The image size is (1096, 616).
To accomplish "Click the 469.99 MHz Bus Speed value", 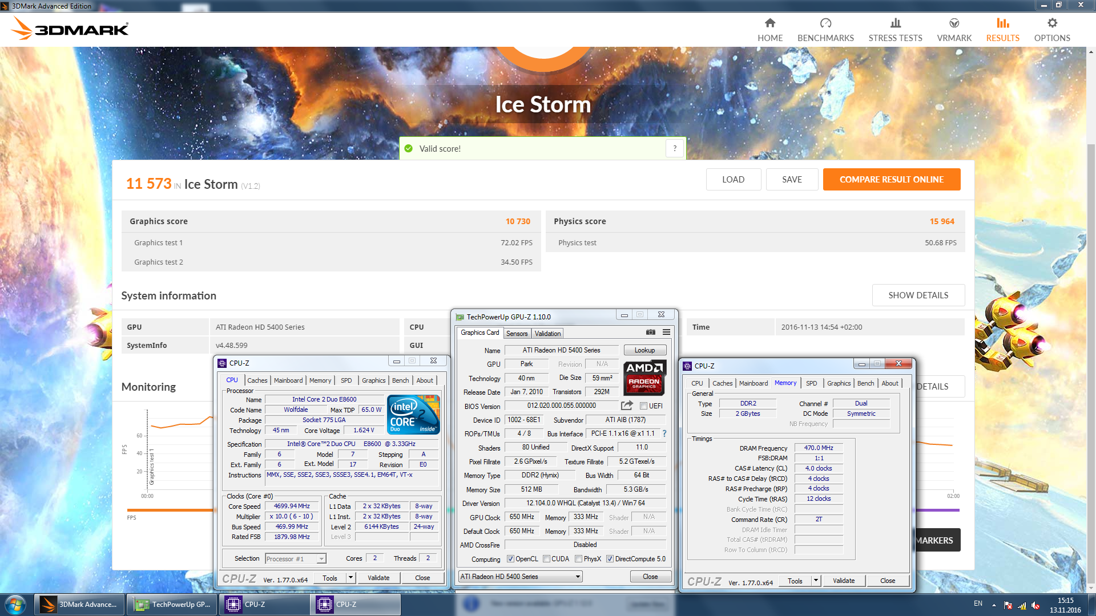I will [292, 526].
